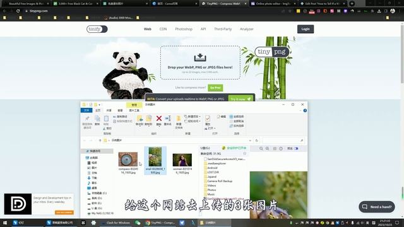
Task: Open the (Audio) 2000 bookmark
Action: [119, 18]
